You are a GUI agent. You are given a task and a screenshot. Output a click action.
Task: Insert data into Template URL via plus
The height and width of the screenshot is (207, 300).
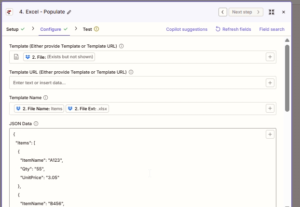[x=270, y=83]
